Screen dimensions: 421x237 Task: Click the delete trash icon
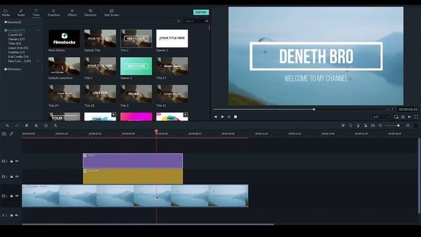click(x=26, y=126)
